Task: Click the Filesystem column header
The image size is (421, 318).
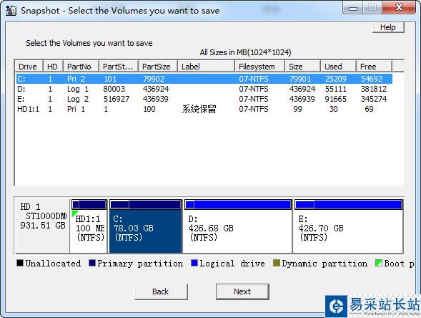Action: [259, 67]
